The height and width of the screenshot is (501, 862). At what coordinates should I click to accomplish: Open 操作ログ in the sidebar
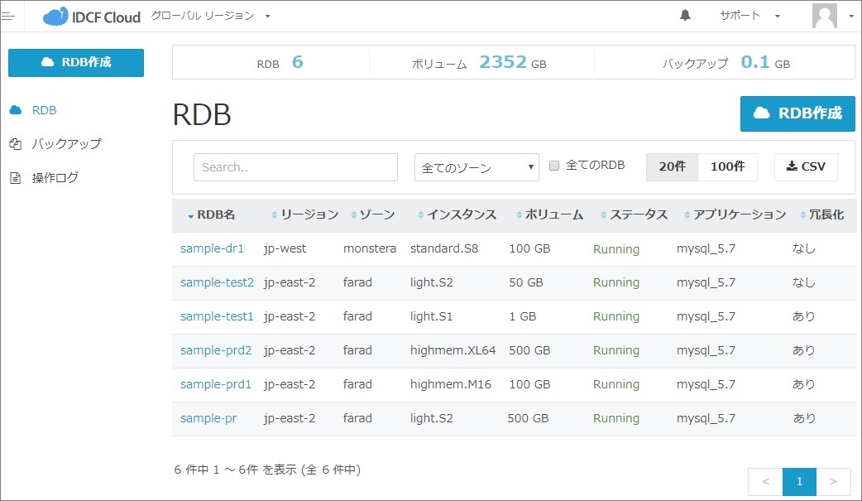pyautogui.click(x=55, y=178)
